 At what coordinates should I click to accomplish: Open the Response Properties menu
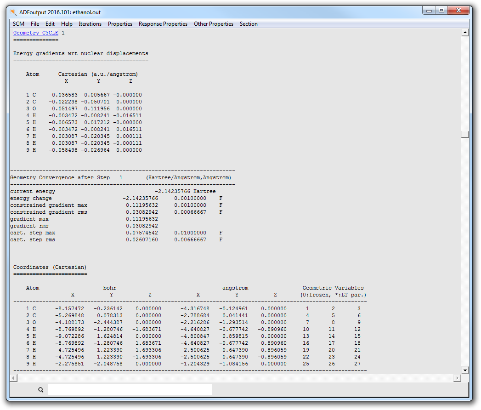coord(163,24)
